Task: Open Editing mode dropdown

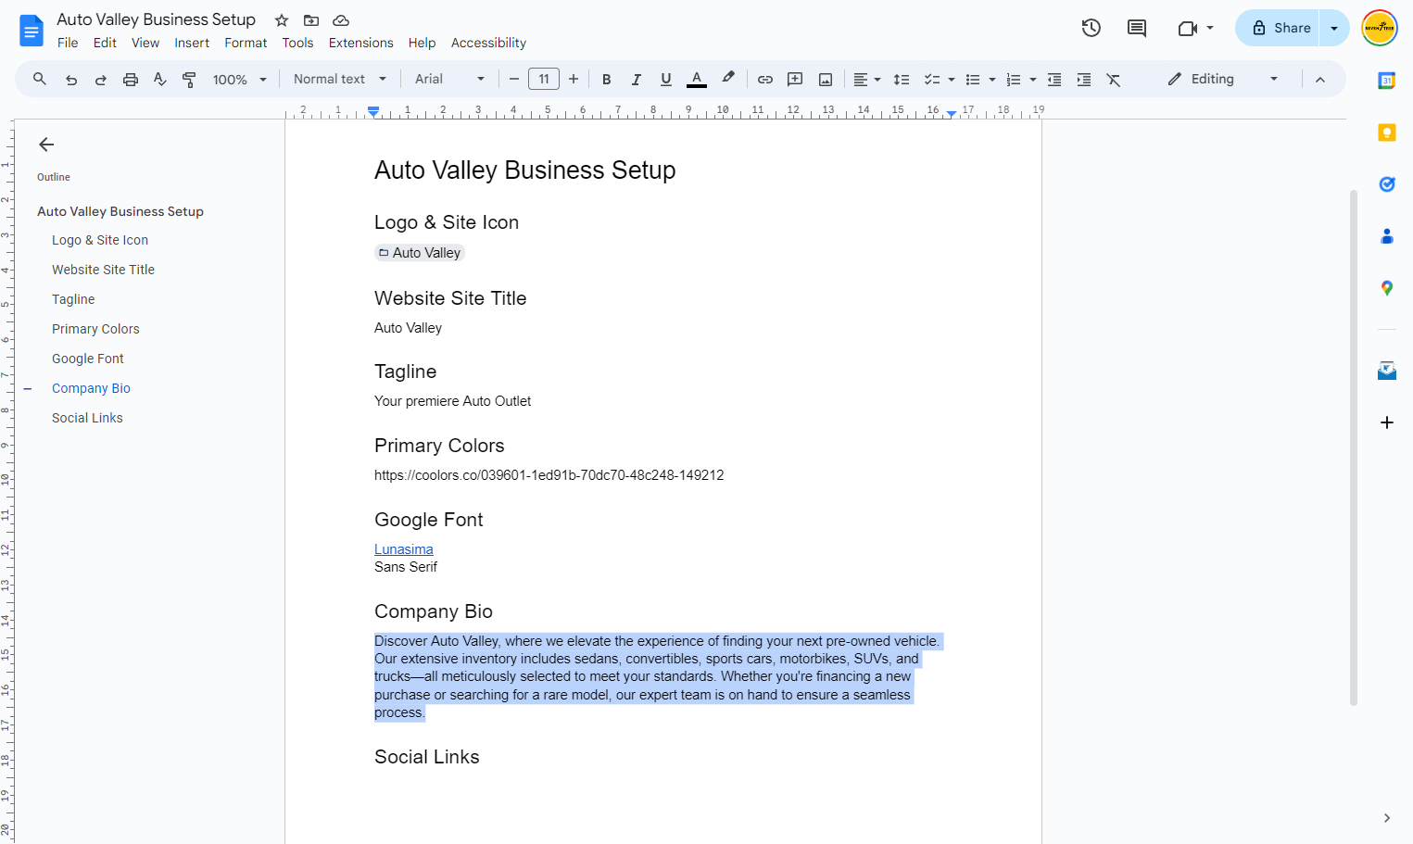Action: click(1223, 80)
